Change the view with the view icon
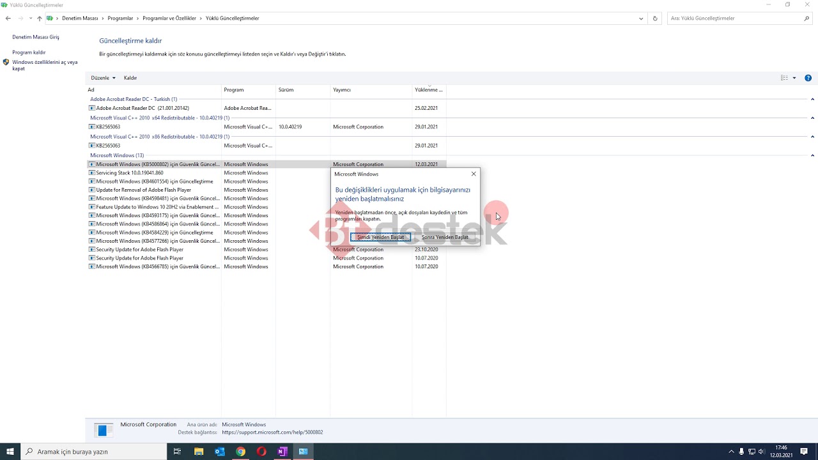This screenshot has height=460, width=818. coord(784,78)
